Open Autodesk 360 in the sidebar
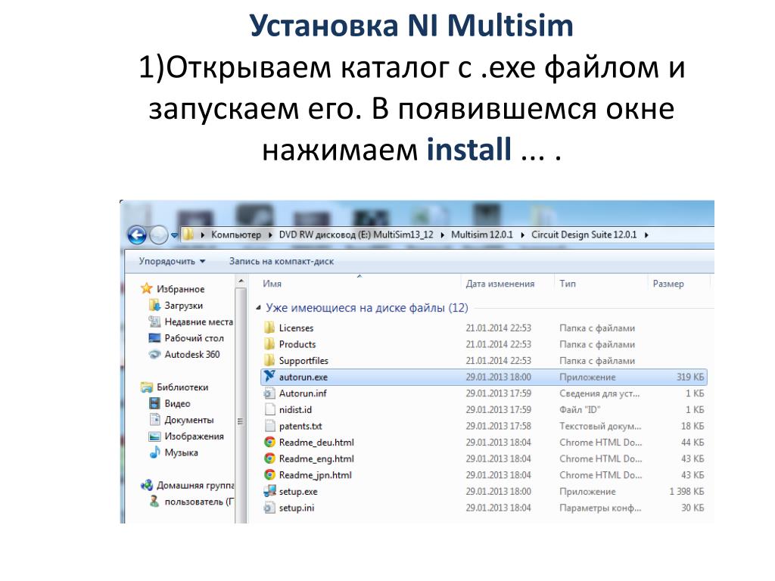Screen dimensions: 775x581 192,354
